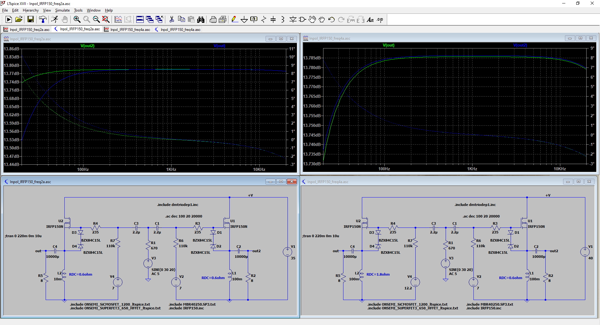
Task: Switch to the Inpol_IRFP150_freq4a.asc schematic tab
Action: pos(177,29)
